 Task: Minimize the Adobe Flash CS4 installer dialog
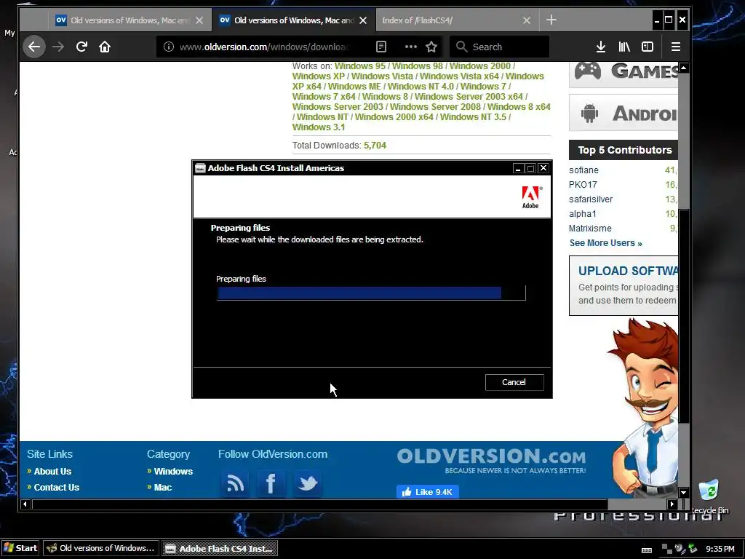518,168
